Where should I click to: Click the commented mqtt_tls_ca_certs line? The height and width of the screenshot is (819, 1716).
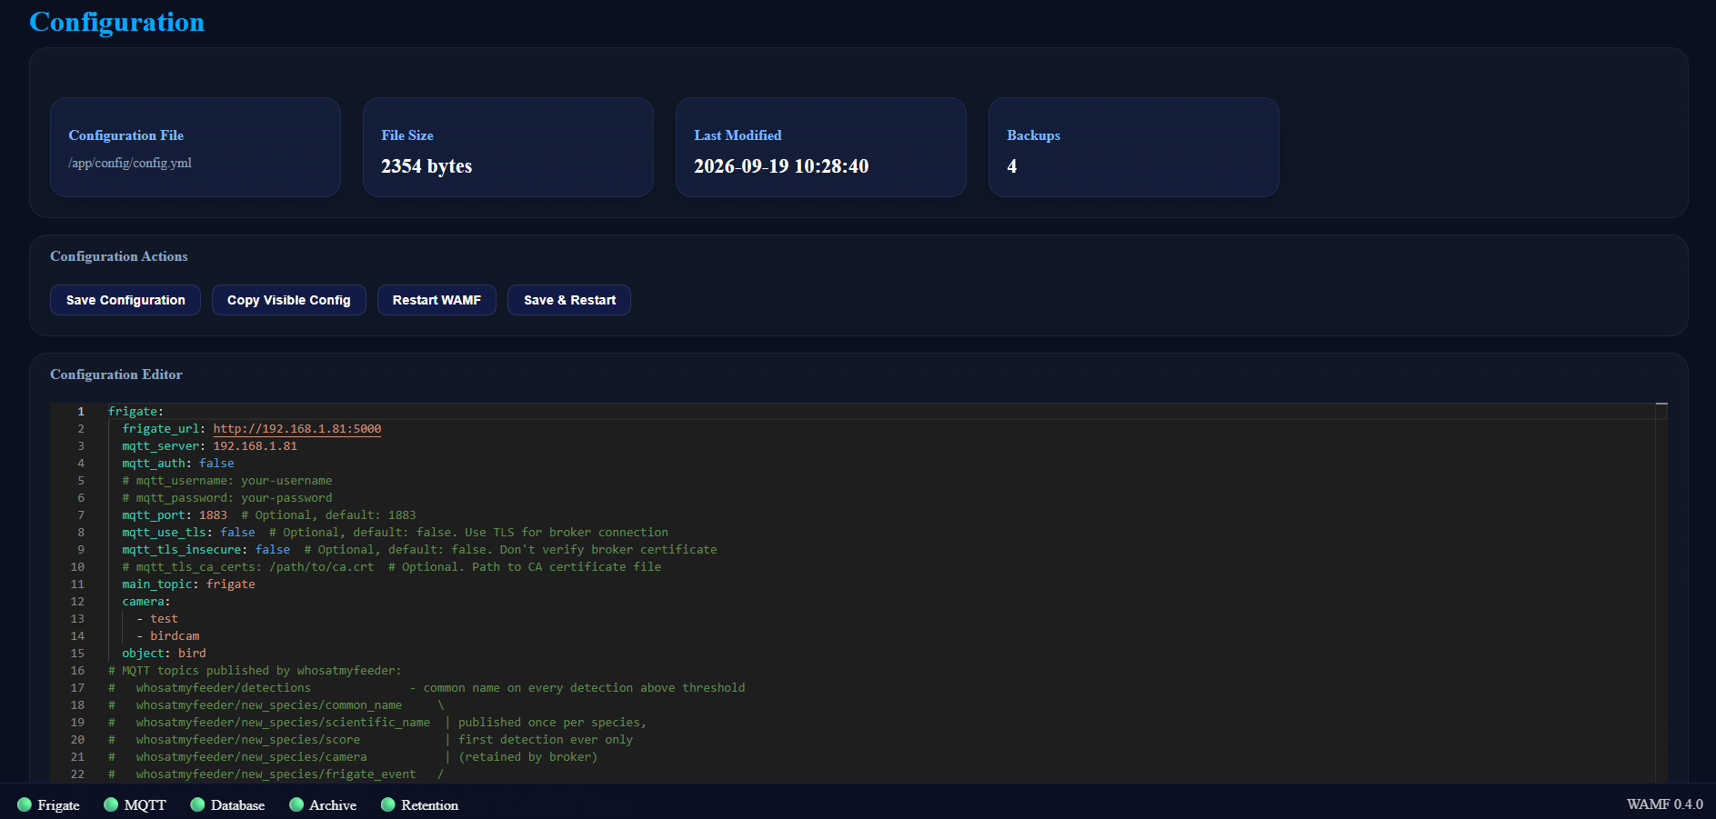pos(392,567)
